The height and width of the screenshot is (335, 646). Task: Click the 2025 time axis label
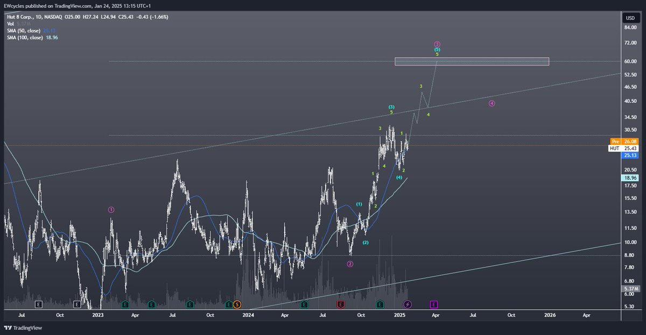point(399,314)
